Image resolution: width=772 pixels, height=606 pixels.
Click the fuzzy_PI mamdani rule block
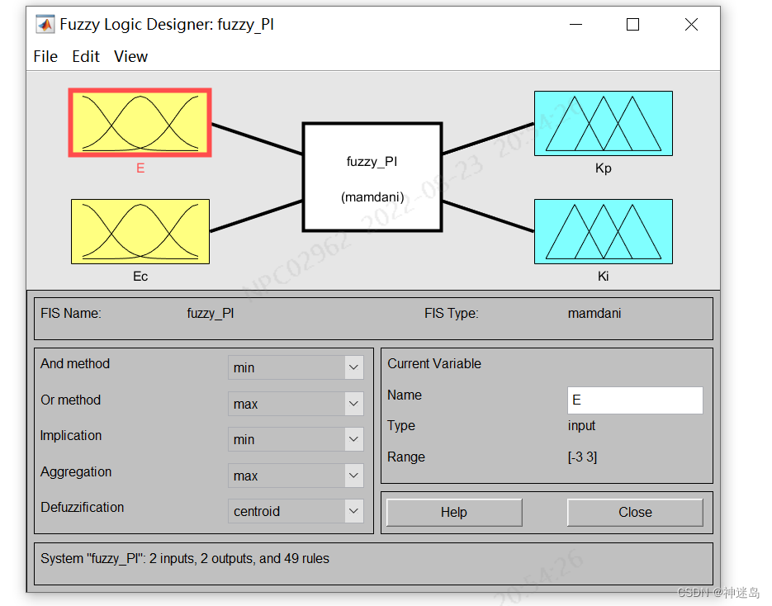point(372,178)
